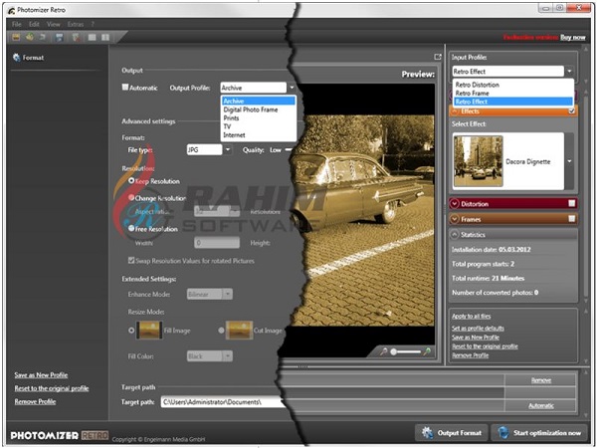The image size is (597, 448).
Task: Toggle the Distortion section checkbox
Action: pyautogui.click(x=571, y=203)
